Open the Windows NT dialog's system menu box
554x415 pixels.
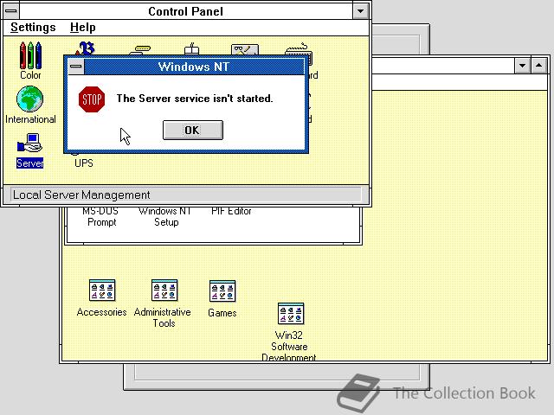coord(76,67)
